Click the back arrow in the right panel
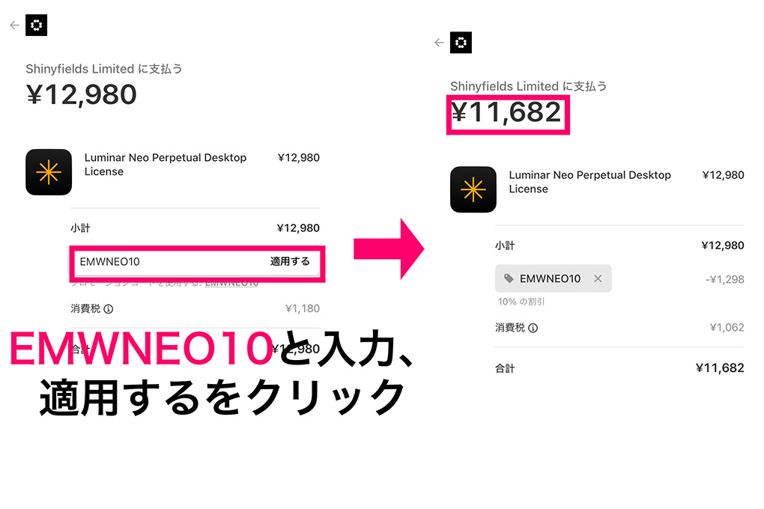 point(439,42)
